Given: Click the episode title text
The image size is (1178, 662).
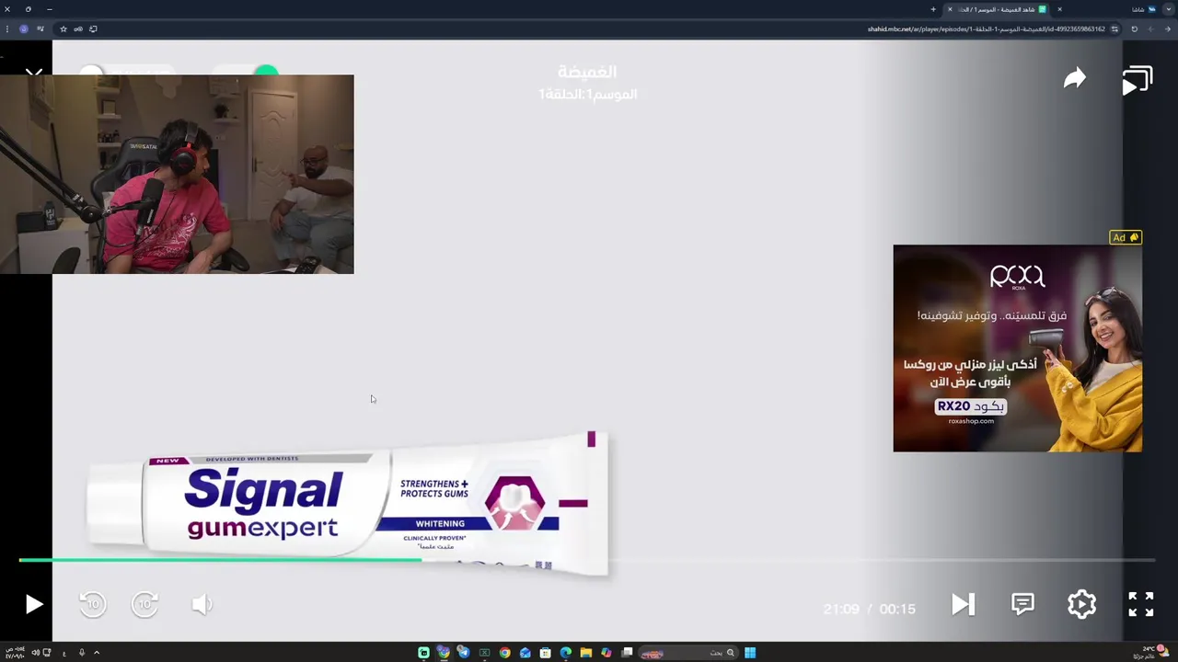Looking at the screenshot, I should (587, 72).
